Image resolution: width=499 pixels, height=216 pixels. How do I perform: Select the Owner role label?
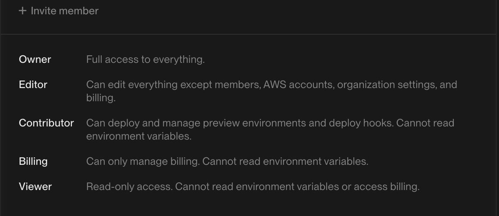tap(35, 60)
